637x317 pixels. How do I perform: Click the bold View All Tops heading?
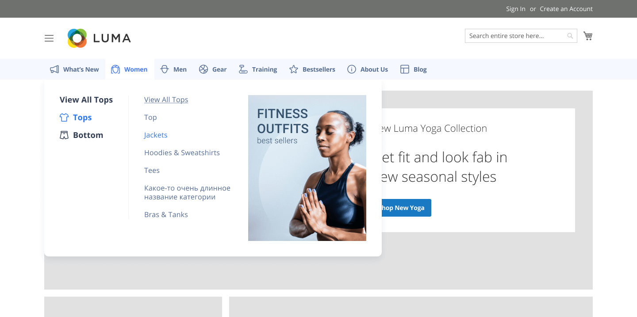[86, 100]
